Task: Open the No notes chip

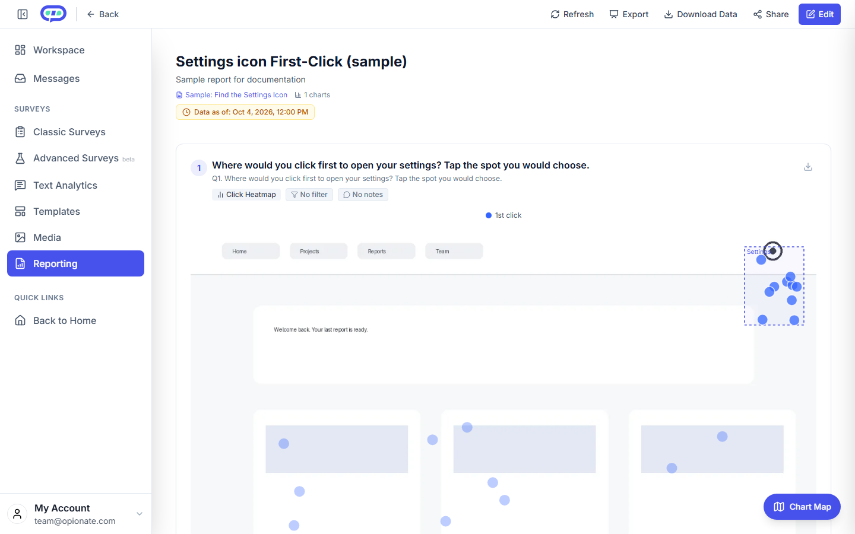Action: [x=363, y=195]
